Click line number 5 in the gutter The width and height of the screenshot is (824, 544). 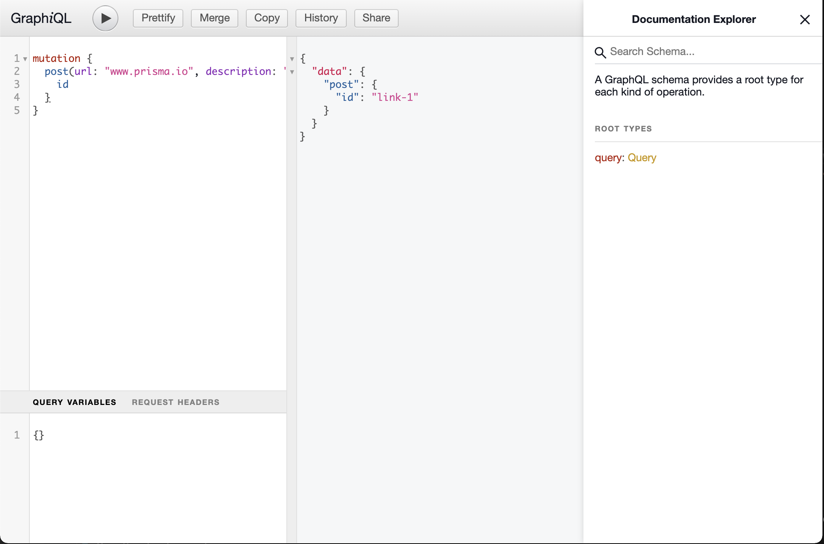(x=17, y=110)
